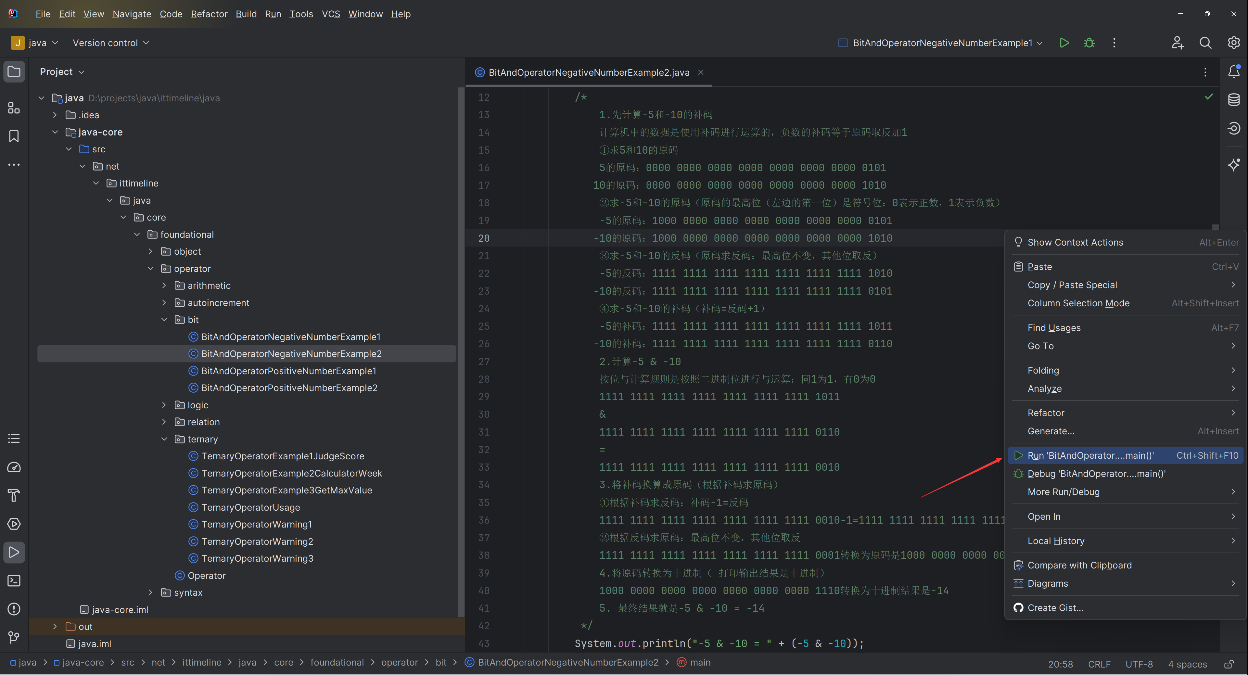Close the BitAndOperatorNegativeNumberExample2.java tab
1248x675 pixels.
tap(701, 72)
